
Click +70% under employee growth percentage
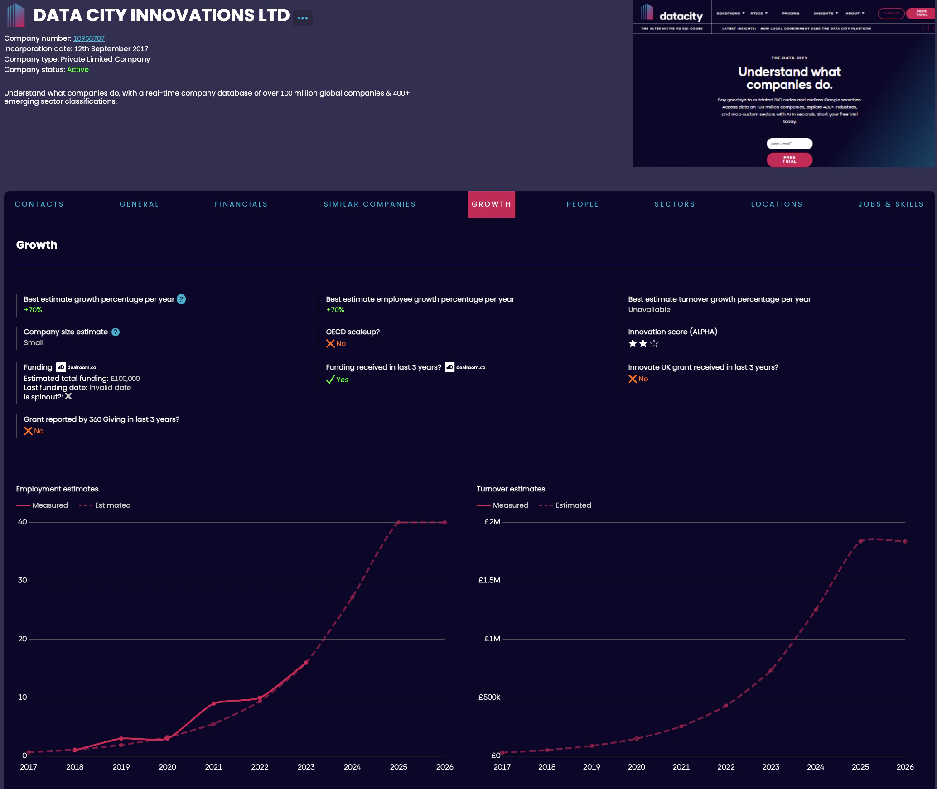coord(335,310)
